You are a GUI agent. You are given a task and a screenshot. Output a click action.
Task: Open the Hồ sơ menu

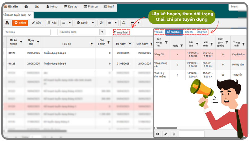[52, 6]
